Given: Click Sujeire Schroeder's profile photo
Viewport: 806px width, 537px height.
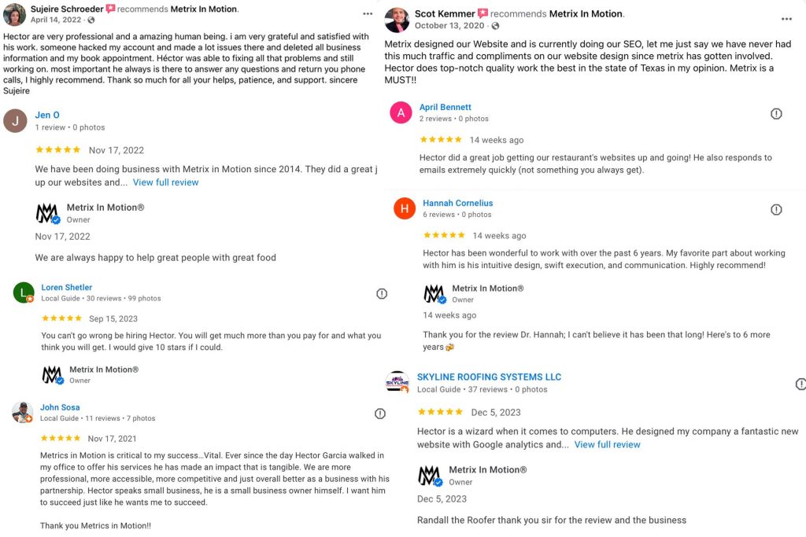Looking at the screenshot, I should [x=14, y=14].
